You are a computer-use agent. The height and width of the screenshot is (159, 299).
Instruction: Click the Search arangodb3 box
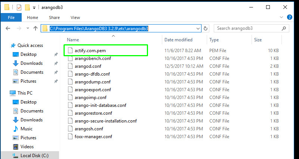[x=251, y=28]
